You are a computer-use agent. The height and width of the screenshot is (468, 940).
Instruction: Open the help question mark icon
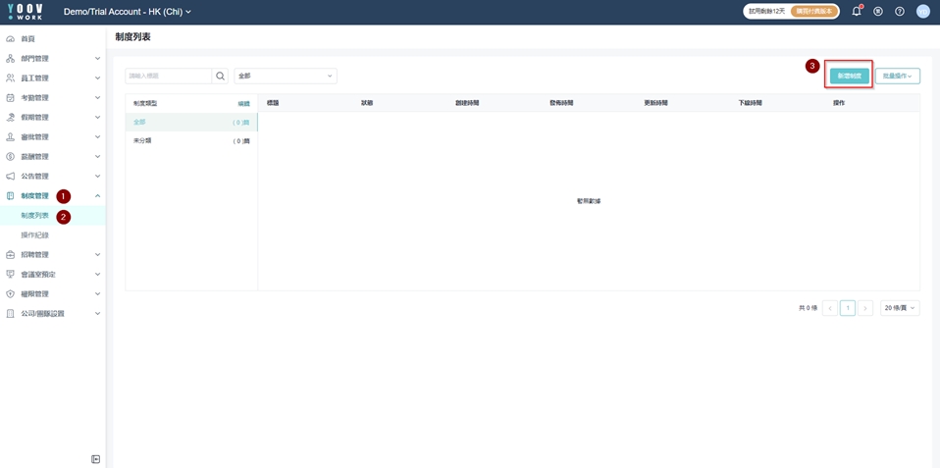pos(900,12)
